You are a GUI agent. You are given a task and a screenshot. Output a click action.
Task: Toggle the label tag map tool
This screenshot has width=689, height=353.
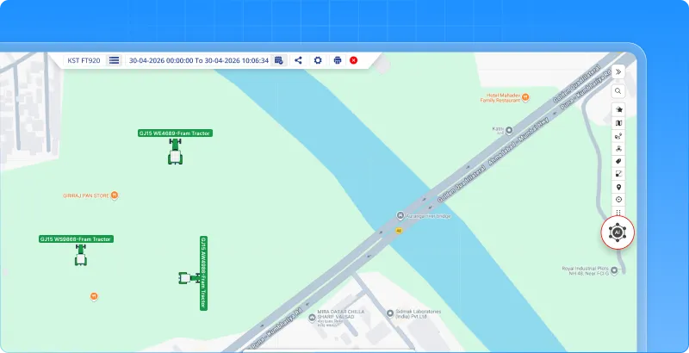coord(618,162)
